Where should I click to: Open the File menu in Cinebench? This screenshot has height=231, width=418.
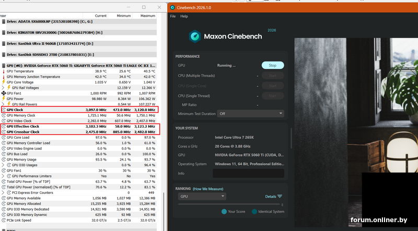click(x=173, y=16)
